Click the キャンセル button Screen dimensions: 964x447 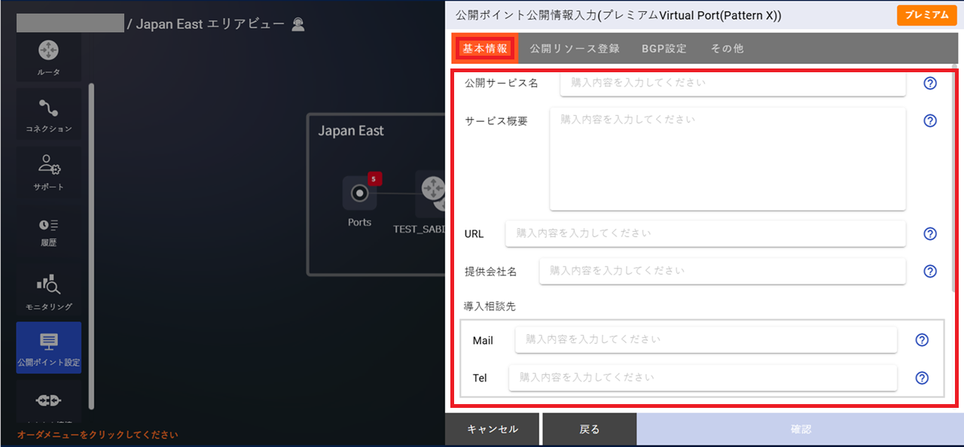click(493, 428)
